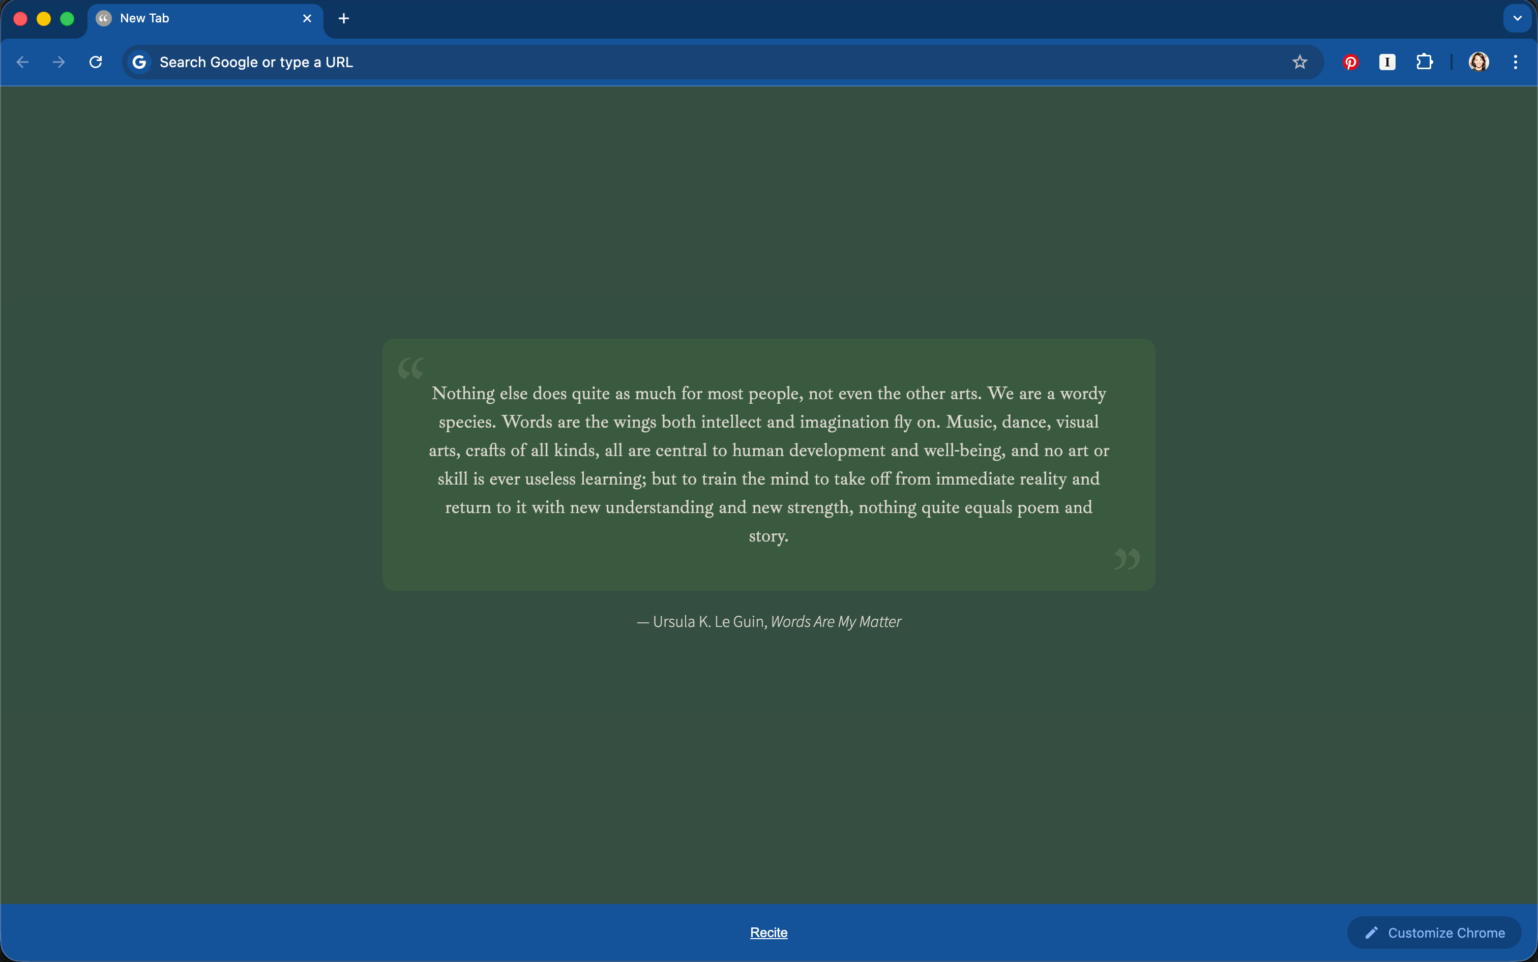Click the back navigation arrow
Image resolution: width=1538 pixels, height=962 pixels.
point(23,63)
